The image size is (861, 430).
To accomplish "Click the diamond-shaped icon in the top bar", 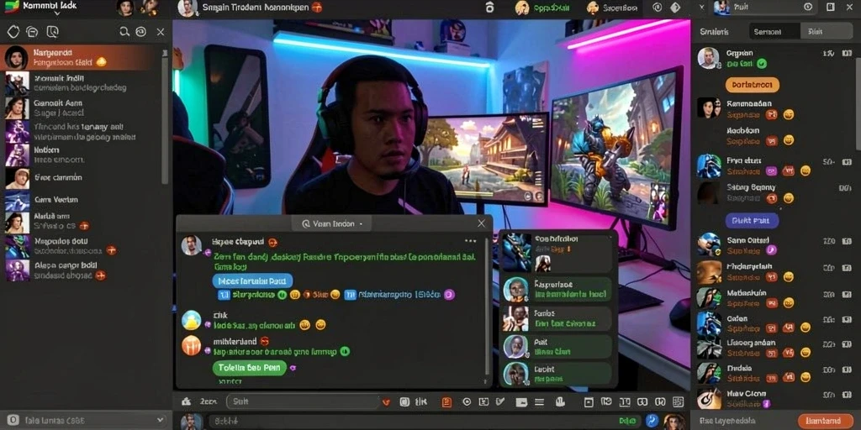I will pos(675,7).
